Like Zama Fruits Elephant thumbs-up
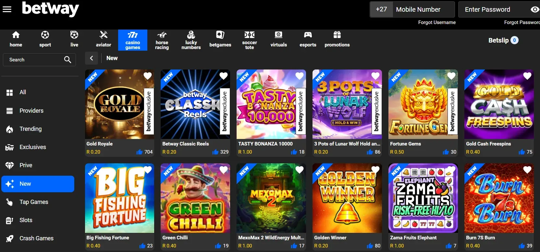This screenshot has height=252, width=540. (449, 246)
